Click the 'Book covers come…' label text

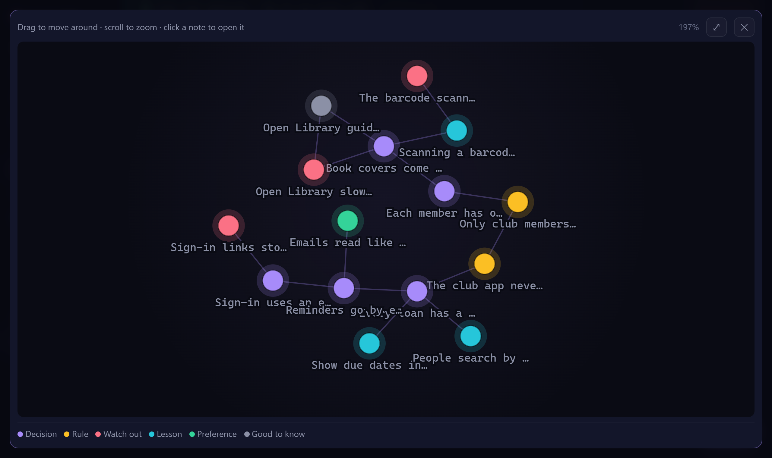click(384, 168)
